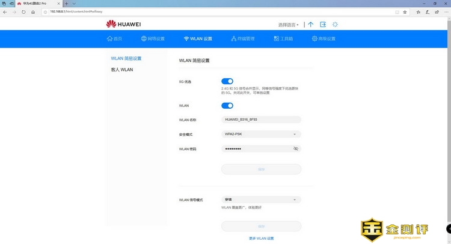Go to the 高级设置 tab
Image resolution: width=451 pixels, height=244 pixels.
coord(324,38)
